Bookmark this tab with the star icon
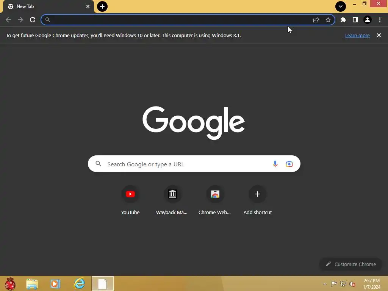Viewport: 388px width, 291px height. [328, 20]
